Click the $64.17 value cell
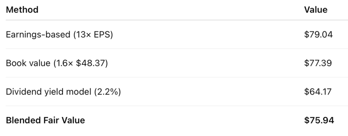This screenshot has width=348, height=136. point(318,91)
